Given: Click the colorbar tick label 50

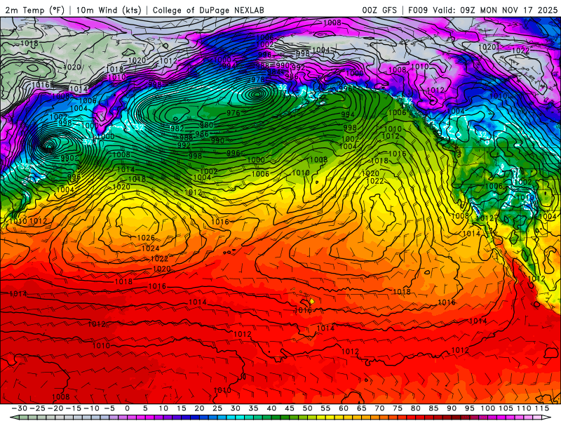Looking at the screenshot, I should tap(307, 408).
